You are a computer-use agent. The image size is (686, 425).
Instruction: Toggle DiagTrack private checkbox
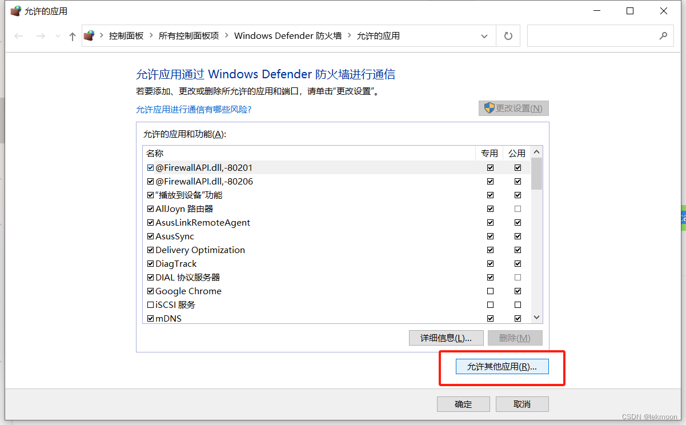click(x=490, y=264)
